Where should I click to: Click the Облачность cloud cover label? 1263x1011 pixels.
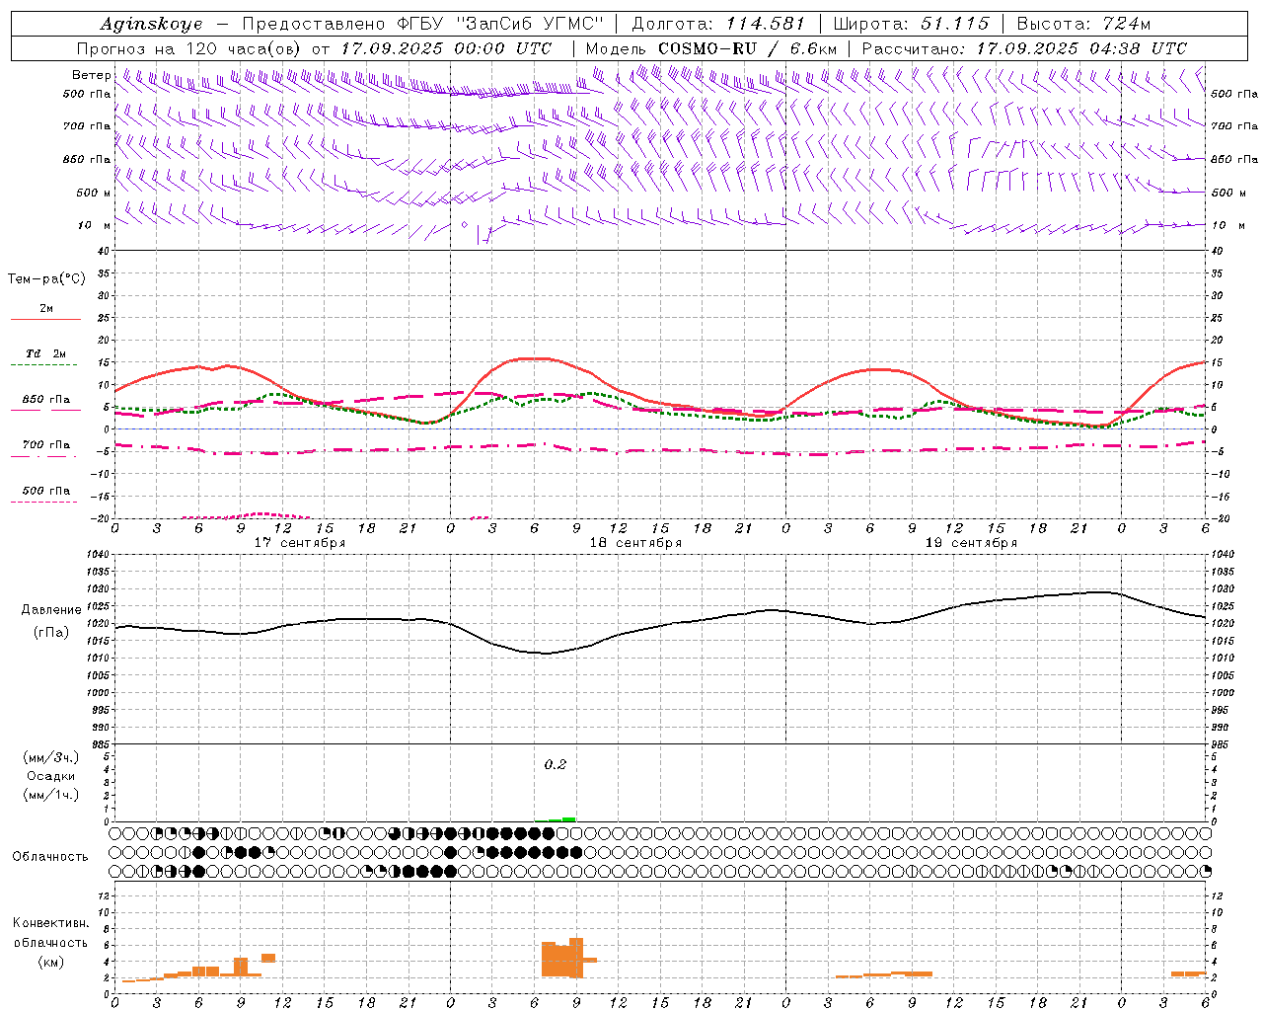click(x=50, y=857)
